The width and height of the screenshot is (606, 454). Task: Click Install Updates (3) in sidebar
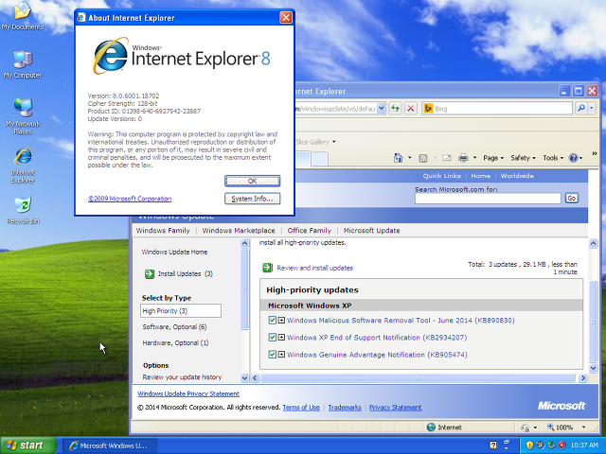[x=186, y=273]
